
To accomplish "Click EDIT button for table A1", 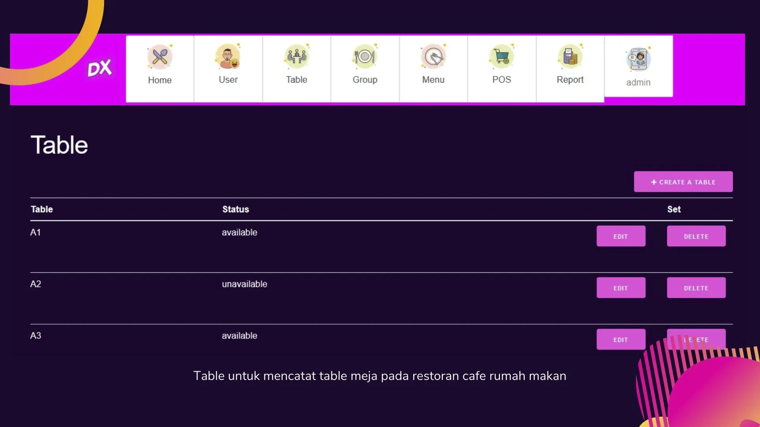I will pos(621,236).
